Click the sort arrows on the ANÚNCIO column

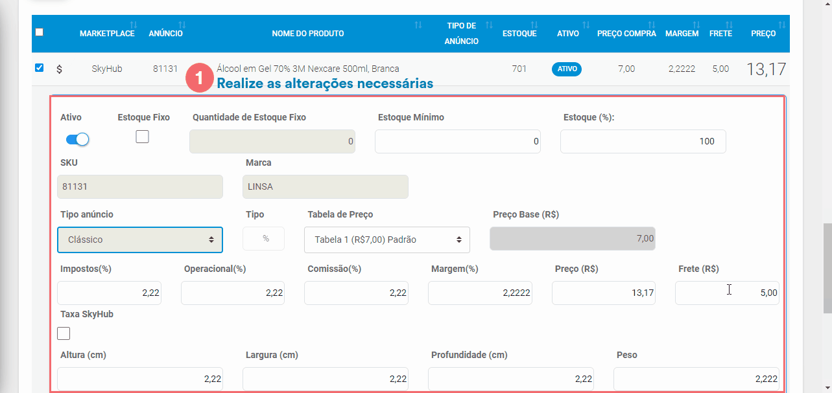(x=182, y=25)
